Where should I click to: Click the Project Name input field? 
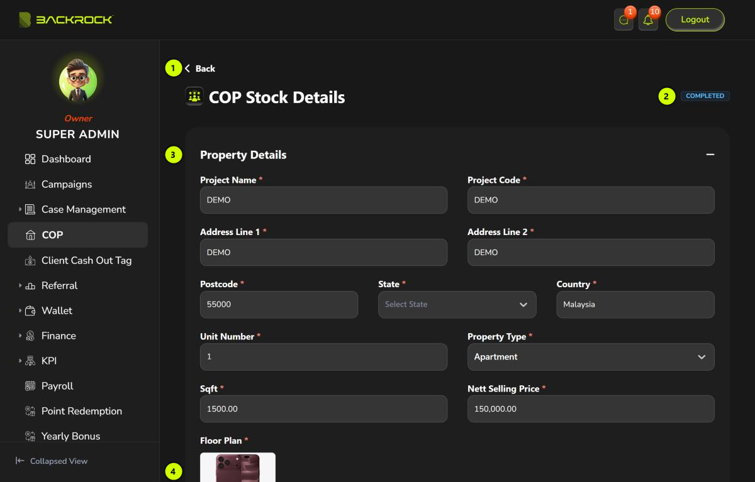point(323,200)
